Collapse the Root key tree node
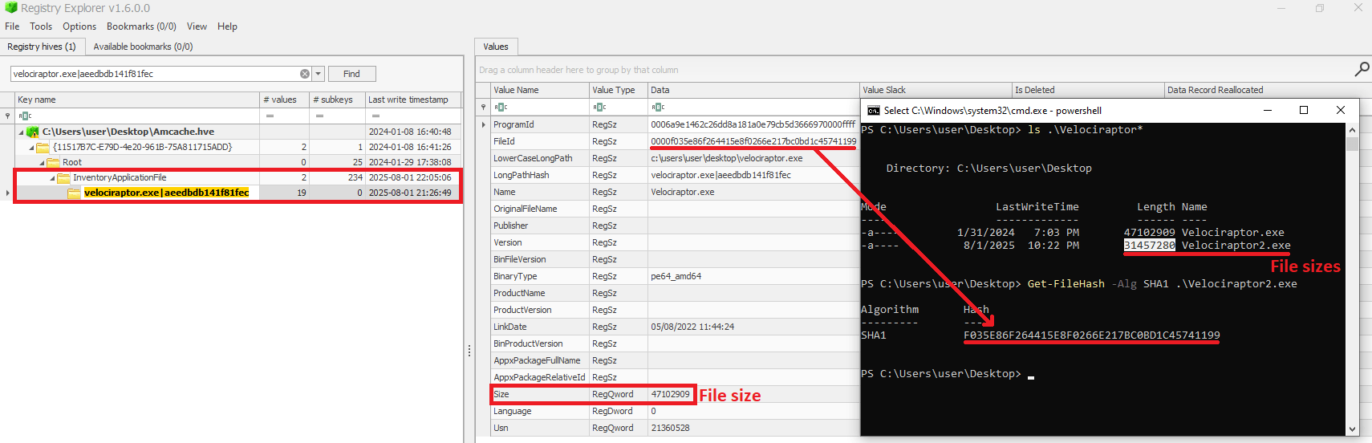This screenshot has width=1372, height=443. point(42,162)
